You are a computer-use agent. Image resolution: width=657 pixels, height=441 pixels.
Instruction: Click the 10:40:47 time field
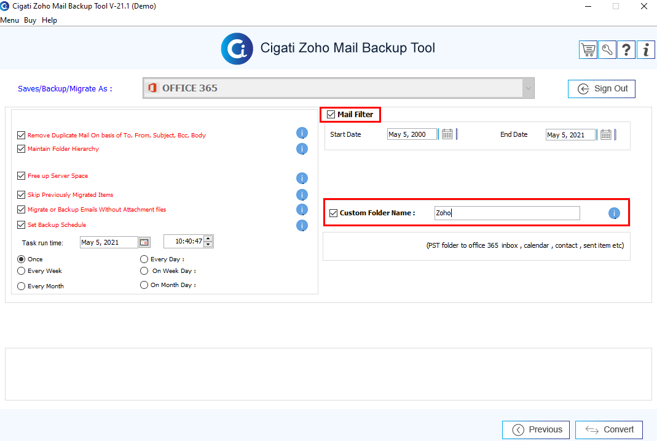184,242
